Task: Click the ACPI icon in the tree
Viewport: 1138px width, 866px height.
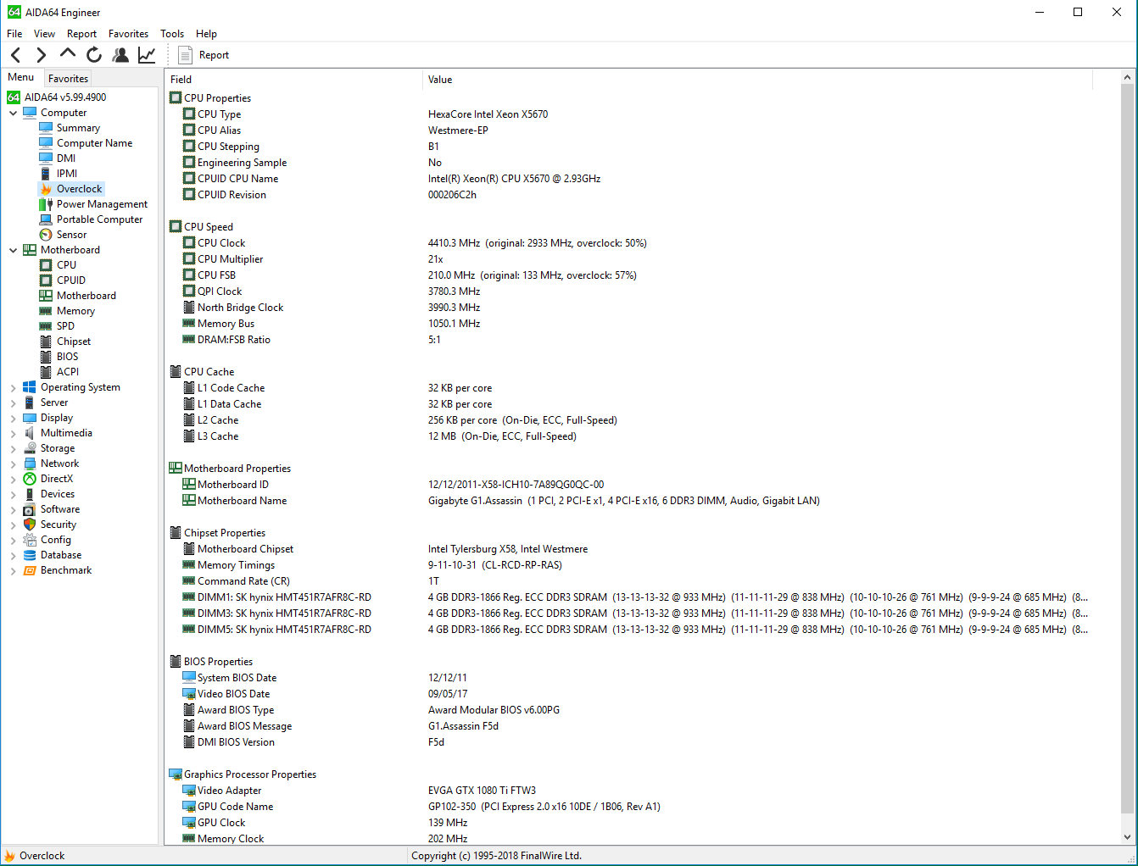Action: 46,372
